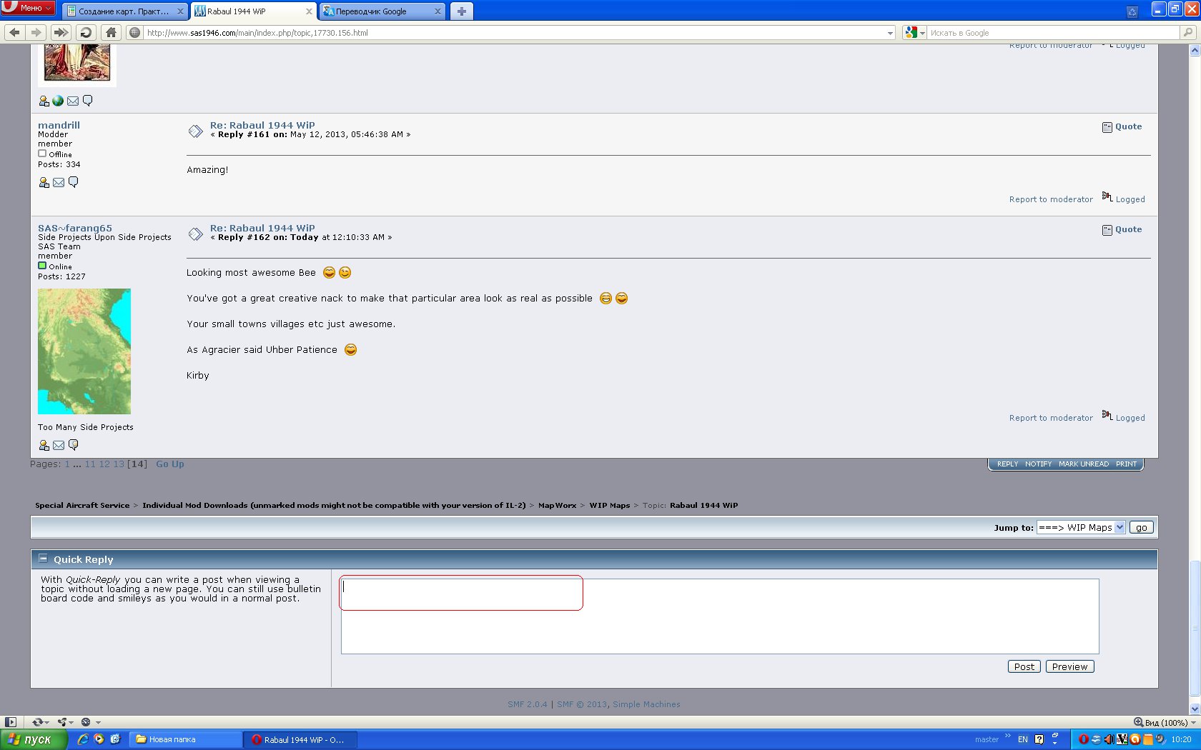Click Report to moderator on Reply #162
Viewport: 1201px width, 750px height.
(x=1051, y=418)
